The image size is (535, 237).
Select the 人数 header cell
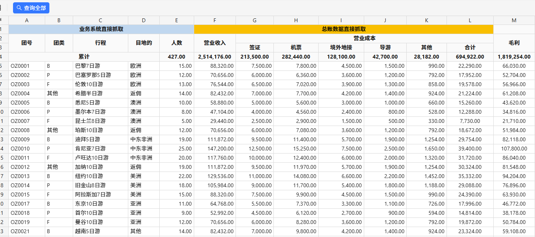[x=177, y=43]
